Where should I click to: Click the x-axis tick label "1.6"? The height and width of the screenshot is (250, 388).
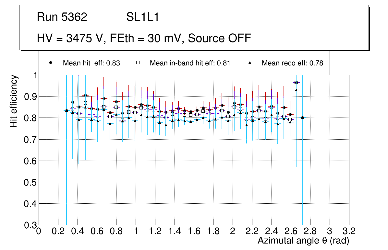coord(194,231)
